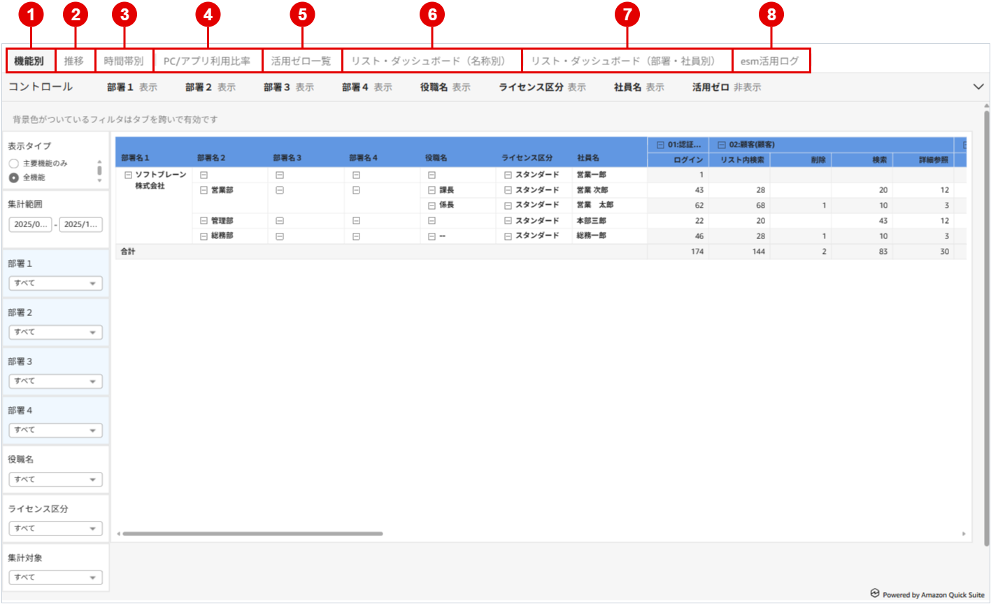
Task: Select the 全機能 radio button
Action: [x=14, y=178]
